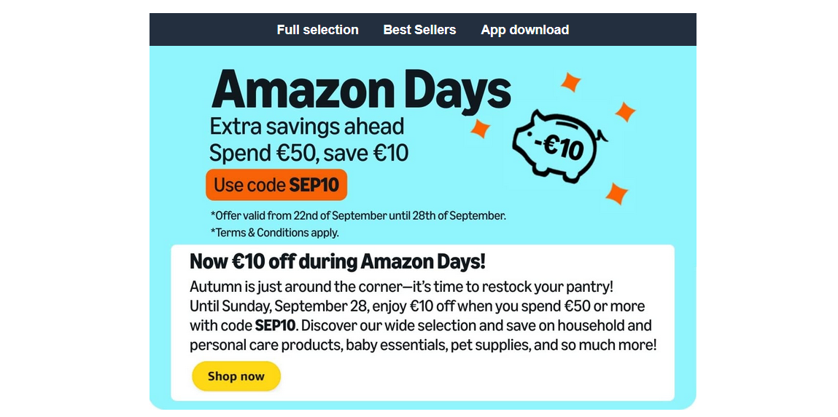The image size is (838, 417).
Task: Click the piggy bank savings icon
Action: (x=559, y=146)
